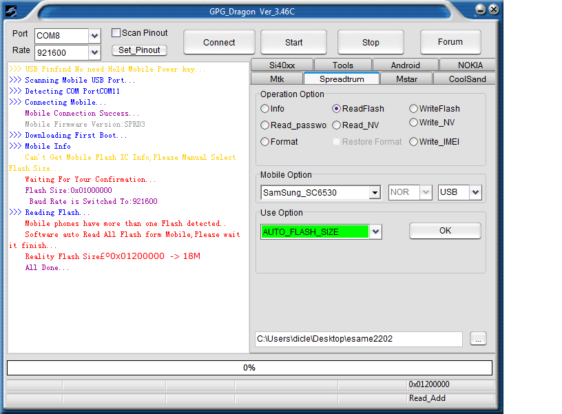This screenshot has height=414, width=562.
Task: Open the Port COM8 dropdown
Action: [94, 36]
